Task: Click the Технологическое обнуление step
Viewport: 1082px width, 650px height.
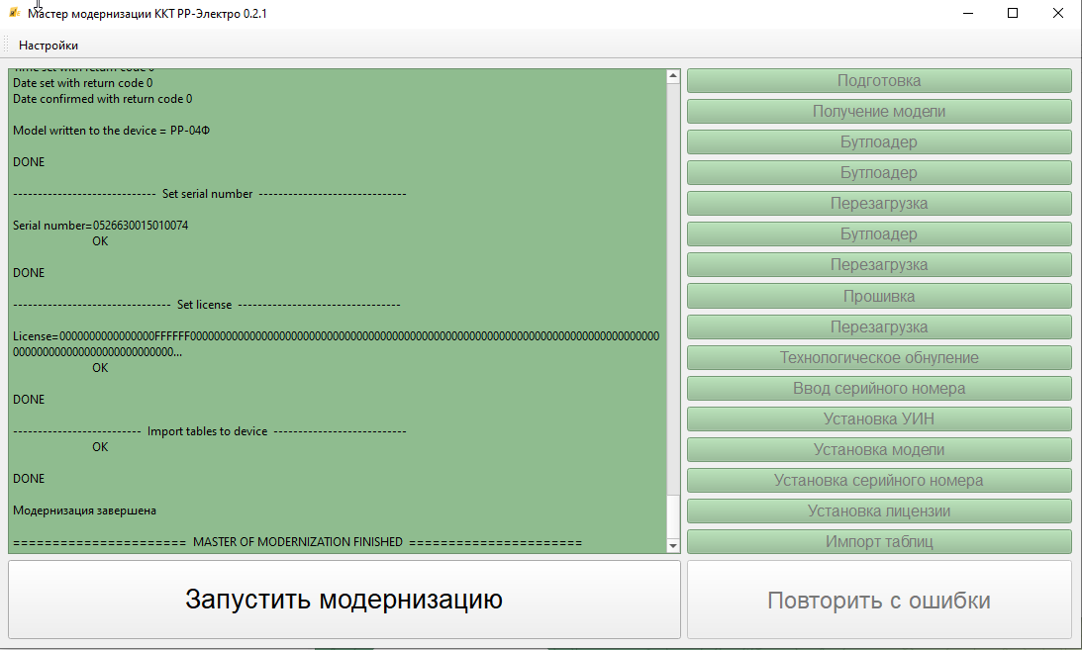Action: tap(879, 357)
